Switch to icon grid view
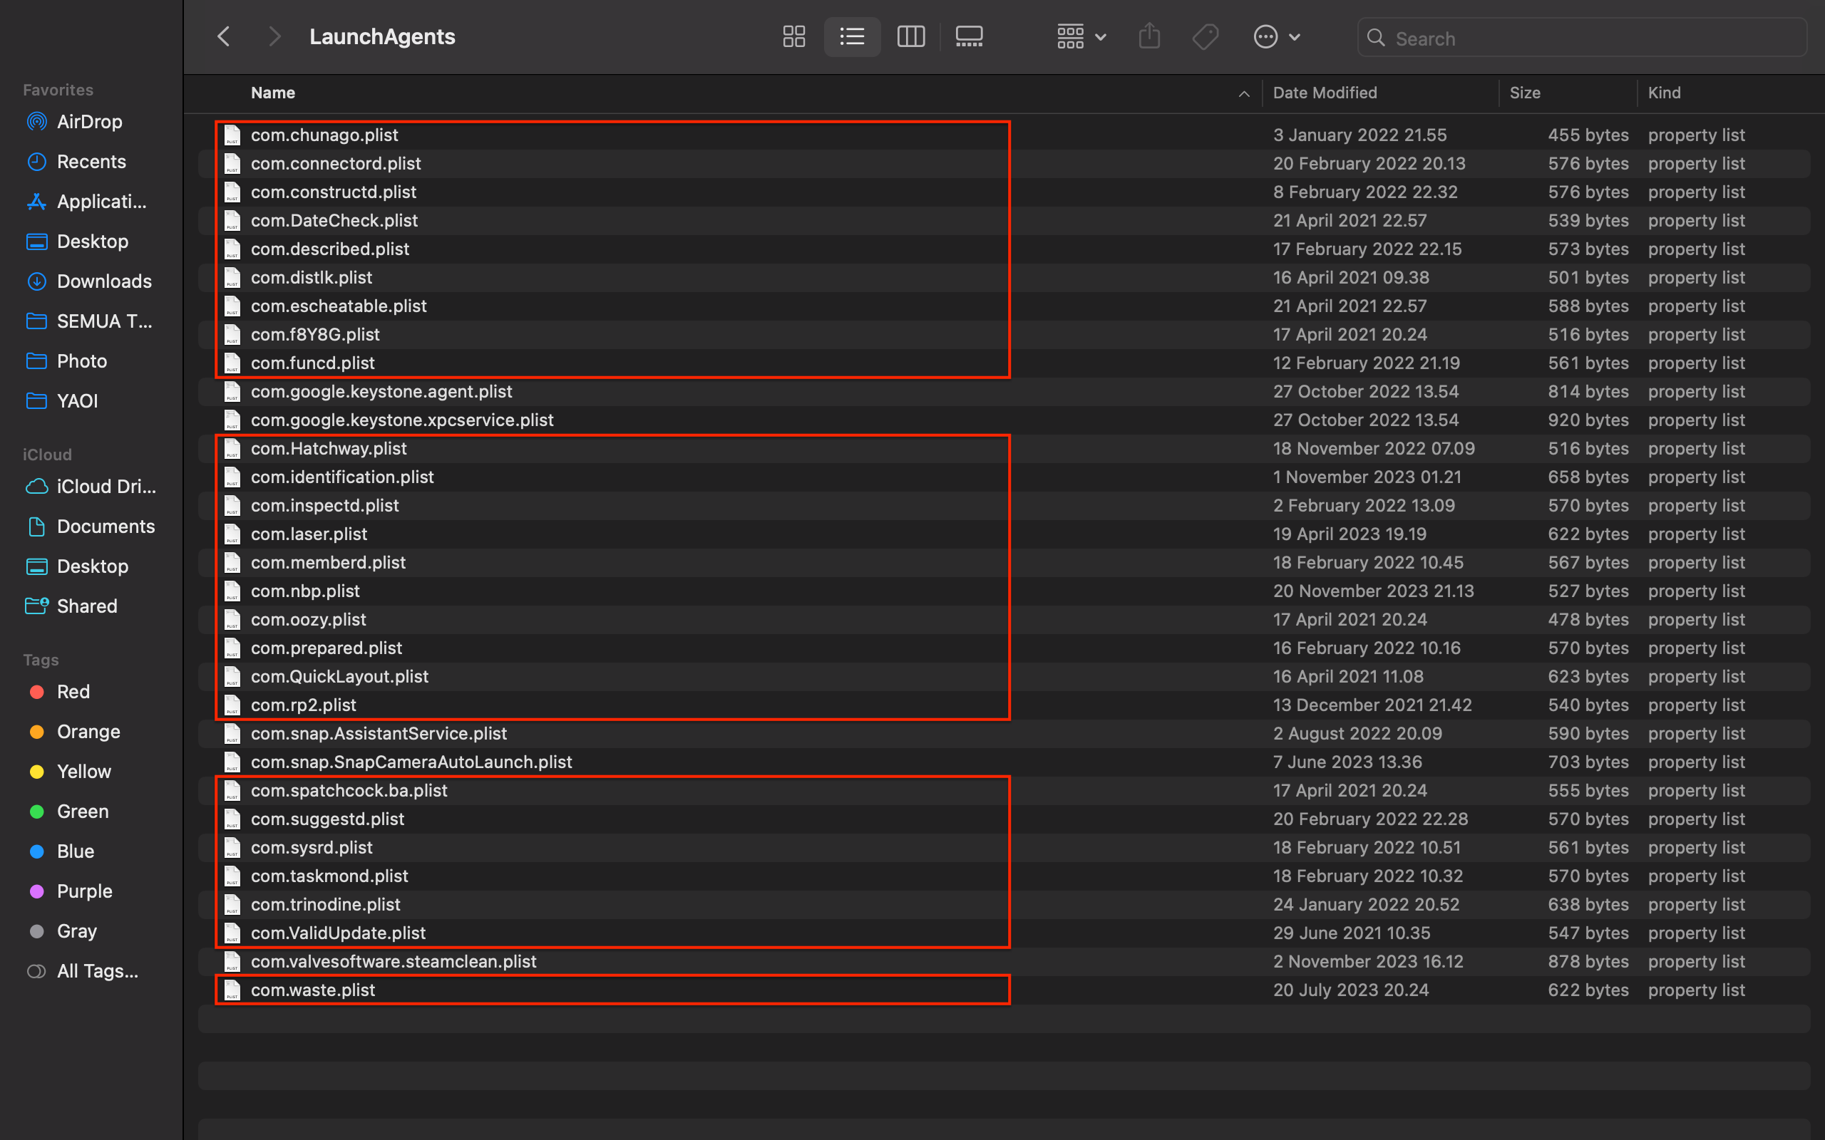 click(x=793, y=37)
